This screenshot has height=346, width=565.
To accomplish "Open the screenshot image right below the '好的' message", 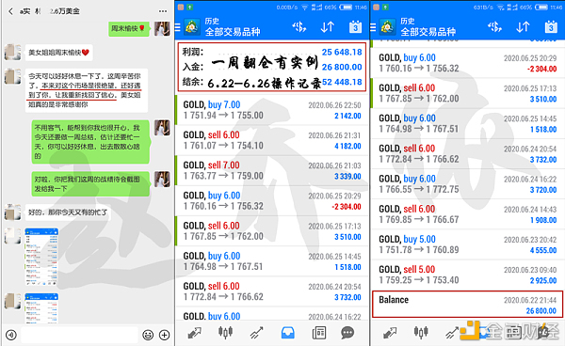I will tap(41, 257).
